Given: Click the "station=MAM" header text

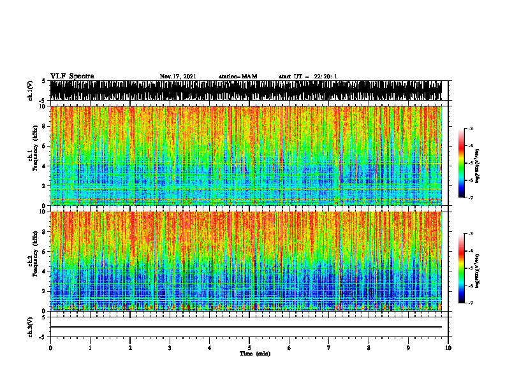Looking at the screenshot, I should (238, 76).
